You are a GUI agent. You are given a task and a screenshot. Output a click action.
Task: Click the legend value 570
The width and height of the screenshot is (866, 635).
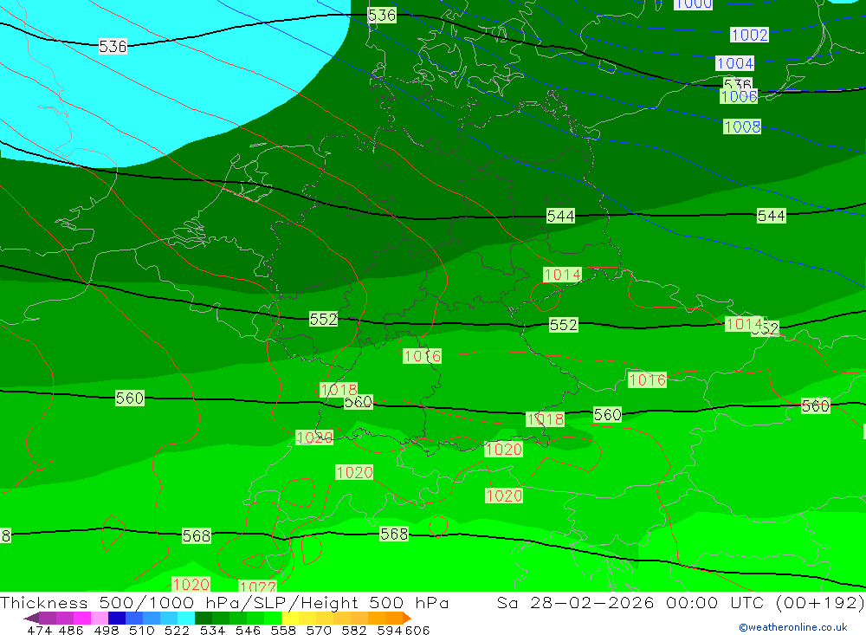tap(319, 630)
